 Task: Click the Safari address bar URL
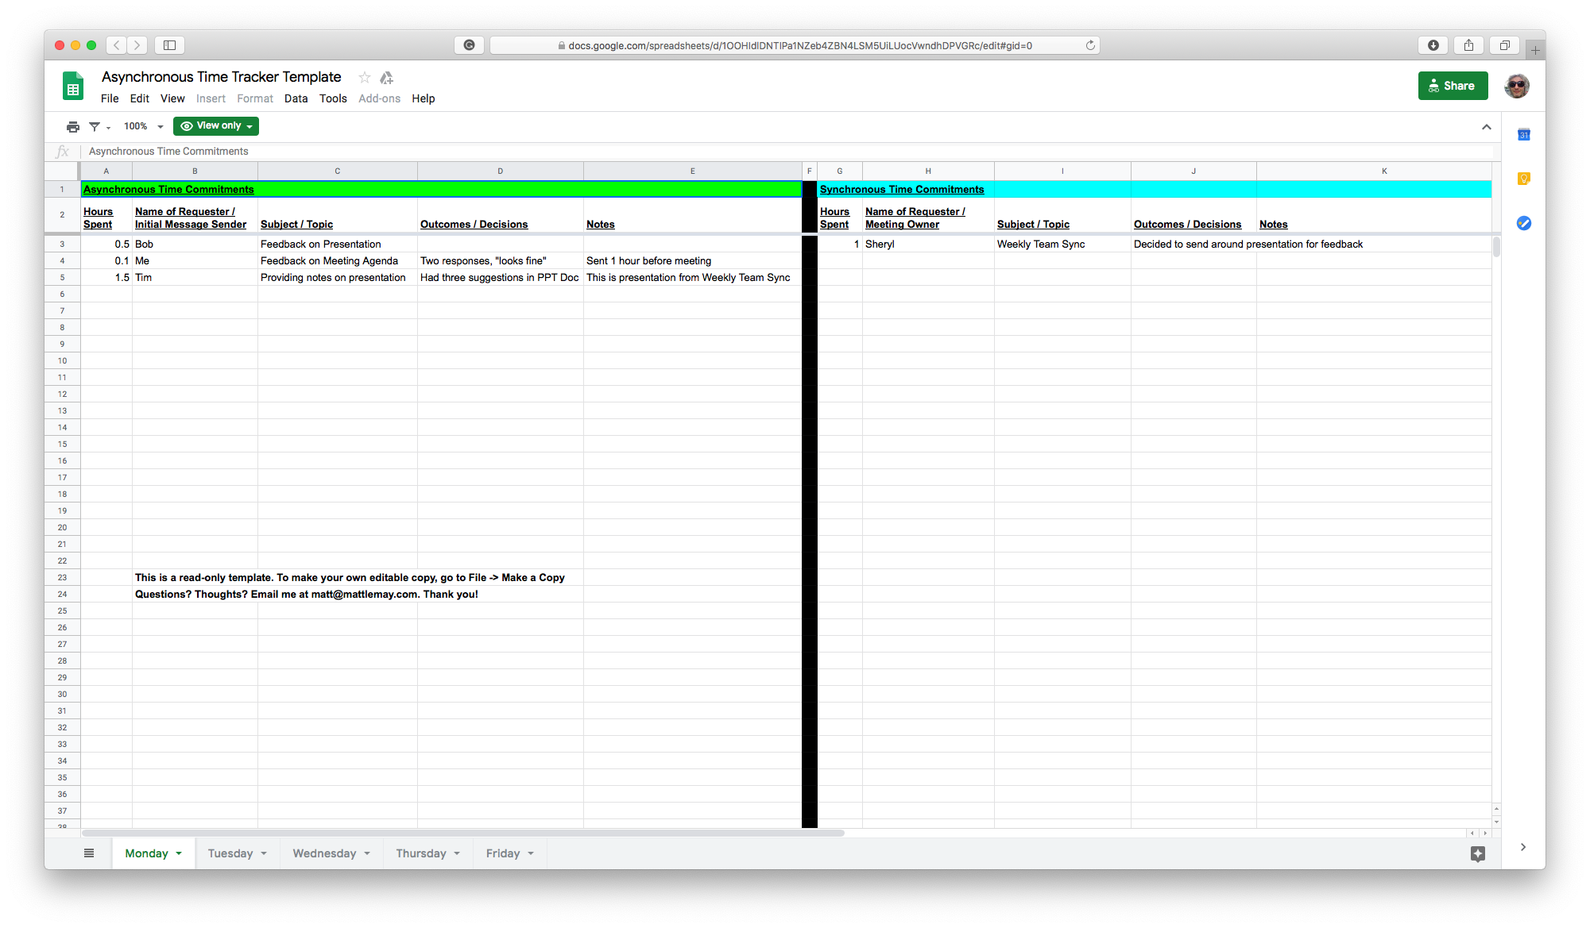[x=800, y=46]
